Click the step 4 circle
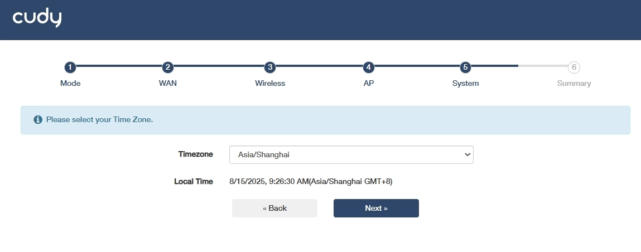641x252 pixels. coord(368,67)
